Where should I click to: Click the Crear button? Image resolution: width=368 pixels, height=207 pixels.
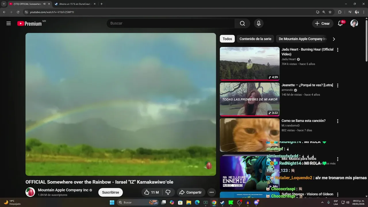(x=323, y=24)
